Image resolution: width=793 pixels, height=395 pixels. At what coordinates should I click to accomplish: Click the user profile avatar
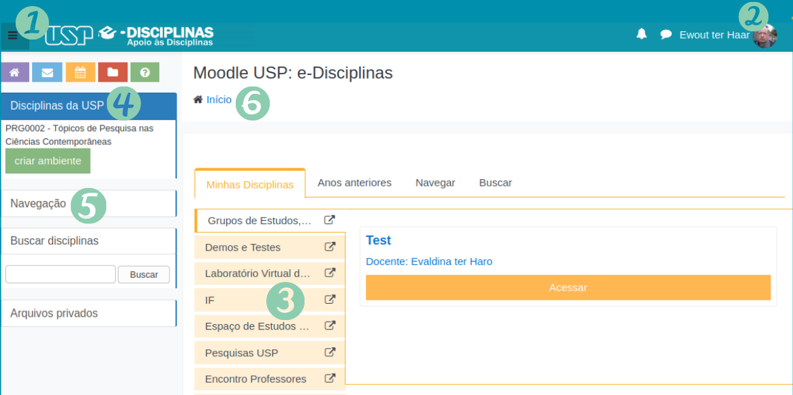[x=764, y=35]
